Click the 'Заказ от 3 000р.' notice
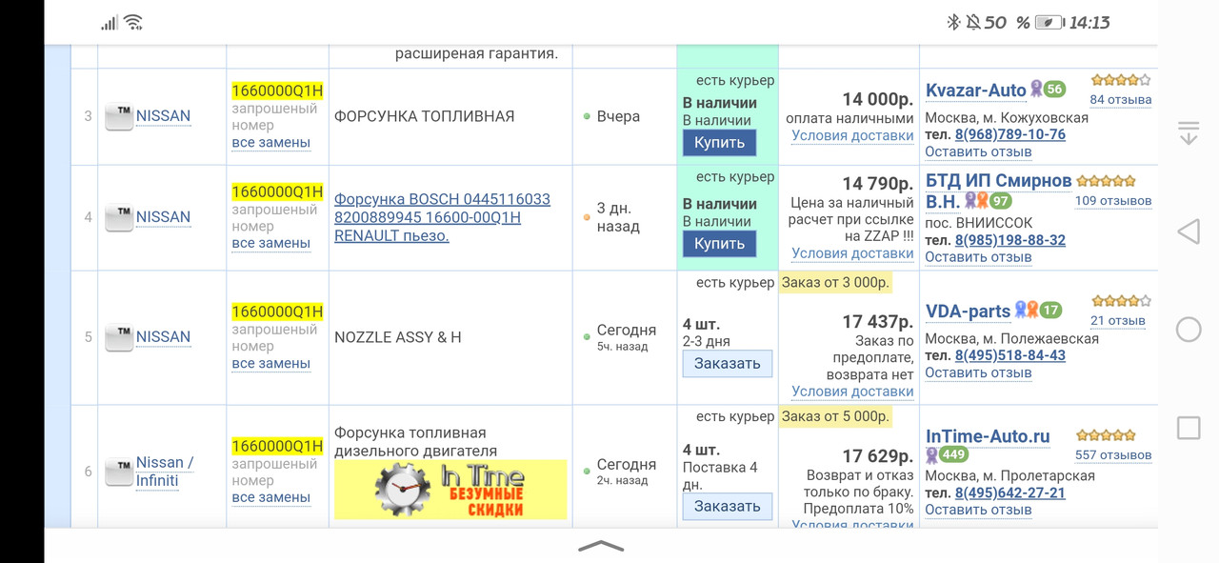 (x=835, y=283)
